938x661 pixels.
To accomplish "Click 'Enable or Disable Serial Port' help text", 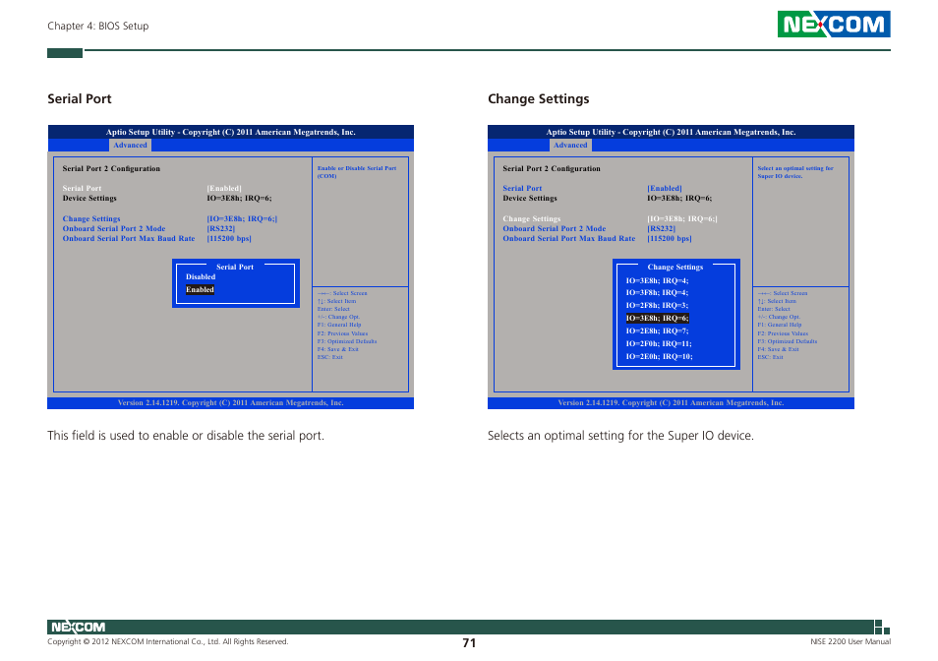I will click(357, 172).
